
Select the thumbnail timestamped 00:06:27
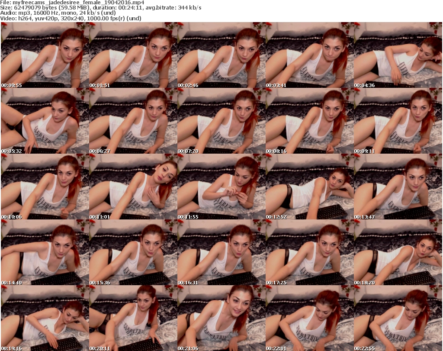coord(133,121)
